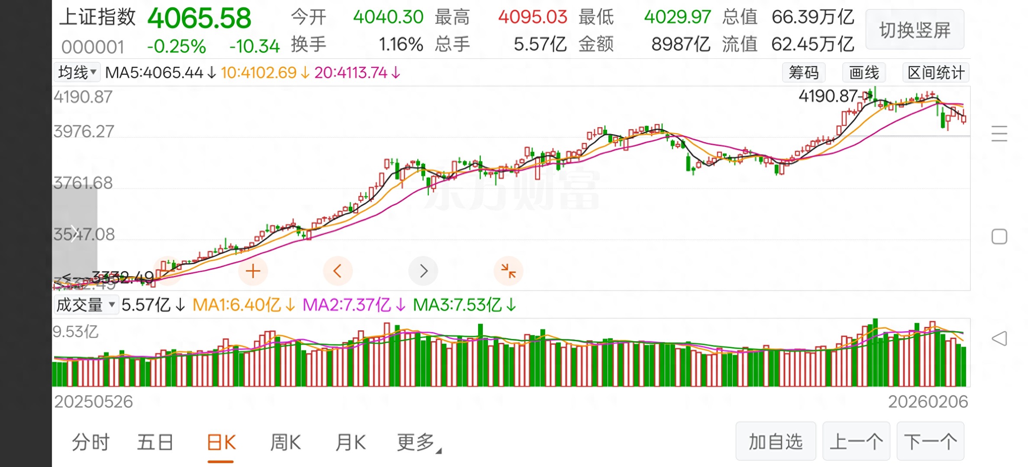
Task: Open the 成交量 volume indicator dropdown
Action: [x=86, y=305]
